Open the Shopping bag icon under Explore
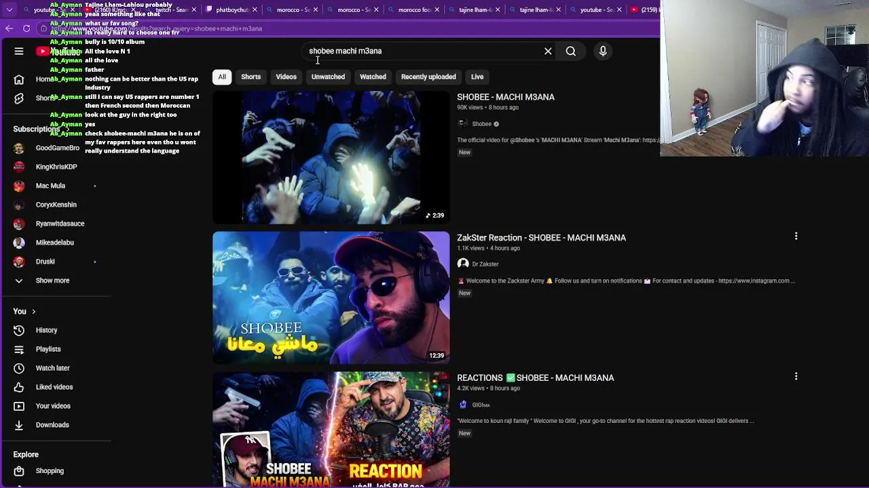The height and width of the screenshot is (488, 869). tap(19, 471)
